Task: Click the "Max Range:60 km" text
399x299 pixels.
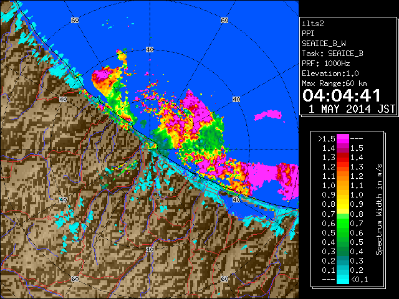Action: pyautogui.click(x=334, y=83)
